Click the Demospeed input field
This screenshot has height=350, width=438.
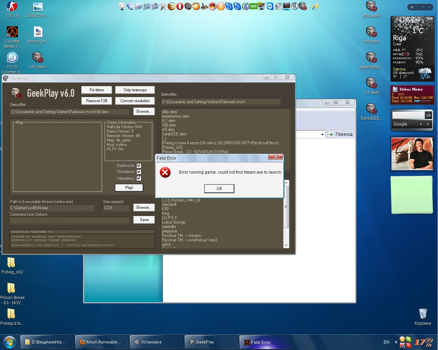116,208
